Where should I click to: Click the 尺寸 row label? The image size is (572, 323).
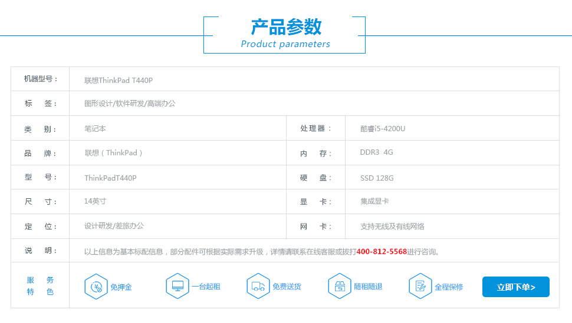tap(41, 202)
